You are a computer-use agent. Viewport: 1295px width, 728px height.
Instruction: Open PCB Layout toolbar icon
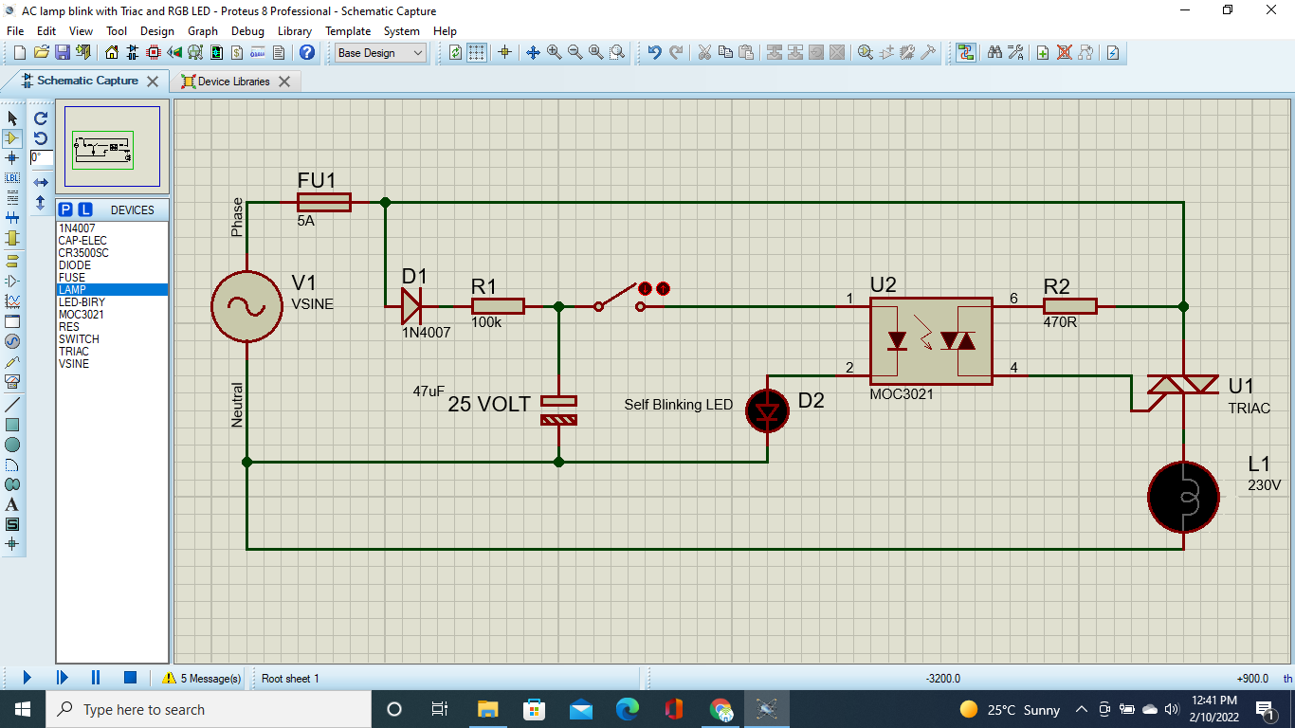tap(154, 52)
